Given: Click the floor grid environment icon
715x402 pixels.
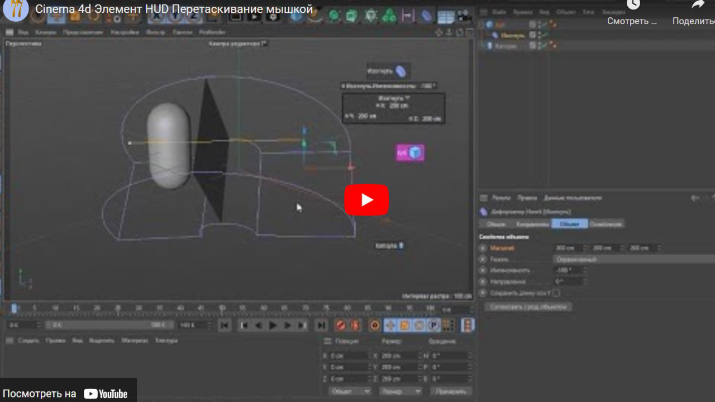Looking at the screenshot, I should point(445,17).
